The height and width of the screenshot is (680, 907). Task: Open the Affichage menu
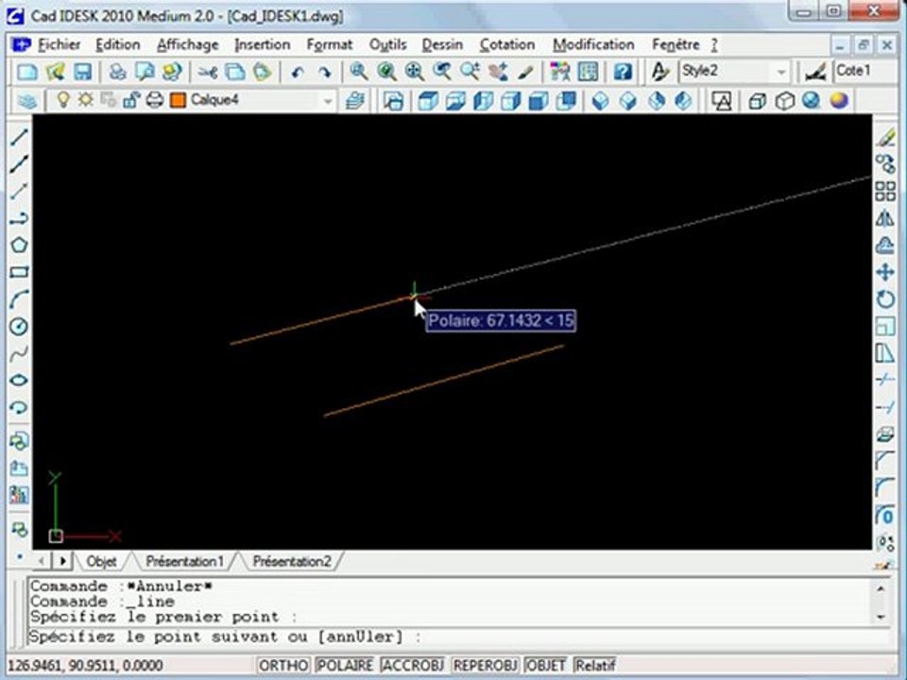187,44
